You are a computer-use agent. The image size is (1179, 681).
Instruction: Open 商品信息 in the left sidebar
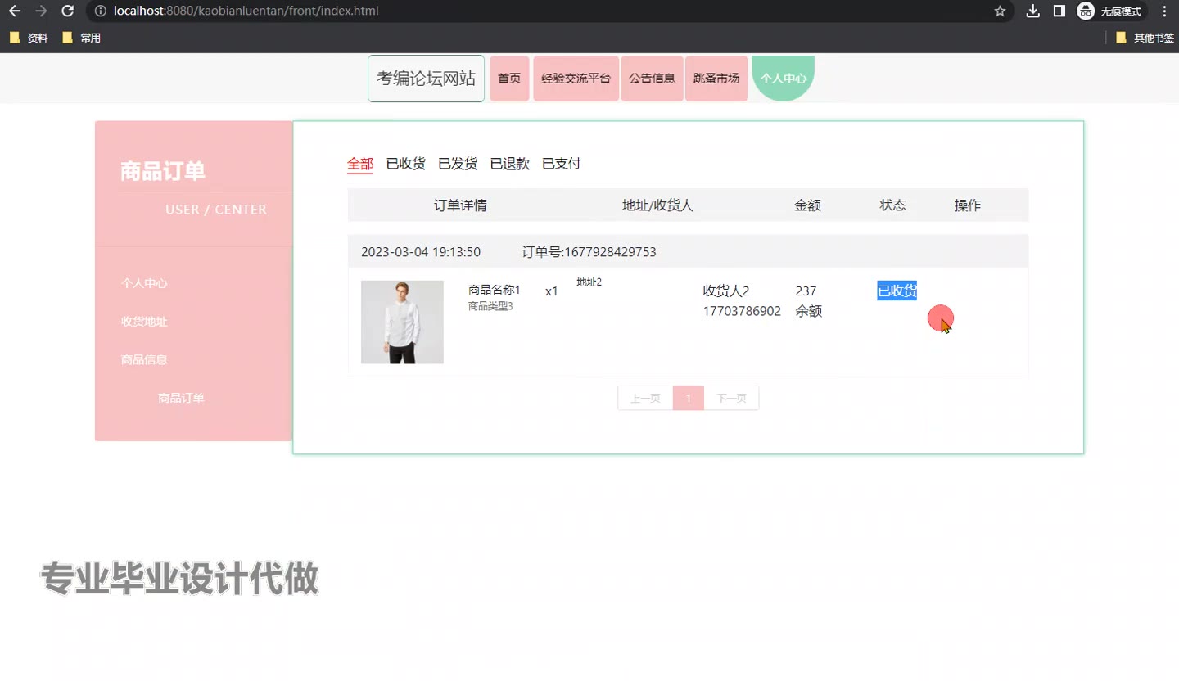(144, 359)
